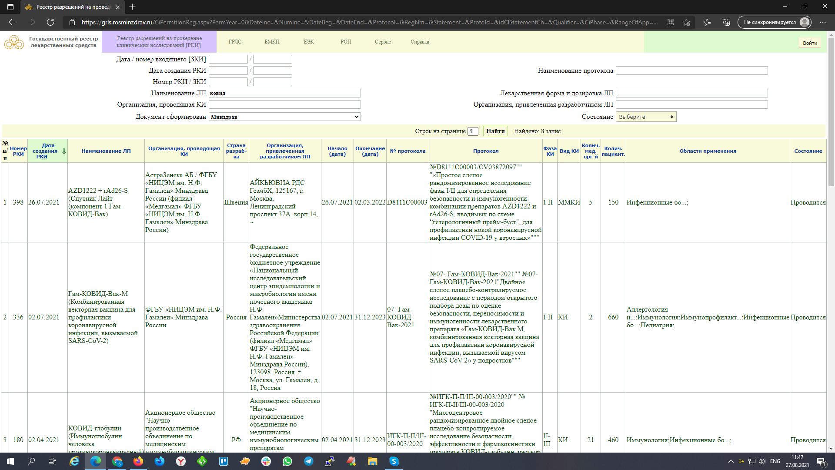Open browser settings and more menu

click(x=822, y=22)
